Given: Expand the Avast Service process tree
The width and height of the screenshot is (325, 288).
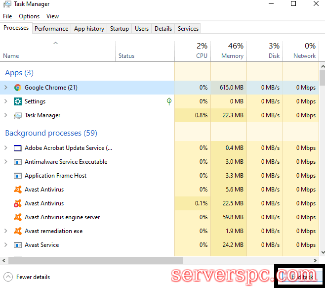Looking at the screenshot, I should [6, 245].
